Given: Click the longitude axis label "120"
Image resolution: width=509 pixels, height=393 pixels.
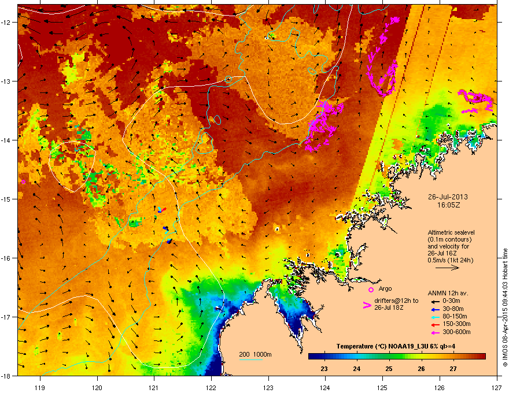Looking at the screenshot, I should tap(97, 387).
